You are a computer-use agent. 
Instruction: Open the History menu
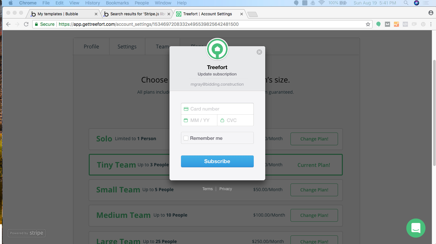pos(93,3)
